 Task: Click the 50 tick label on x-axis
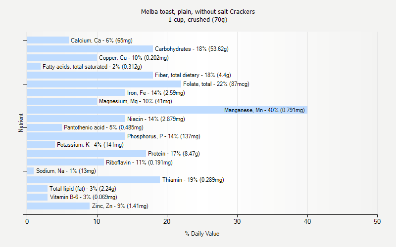click(x=378, y=222)
